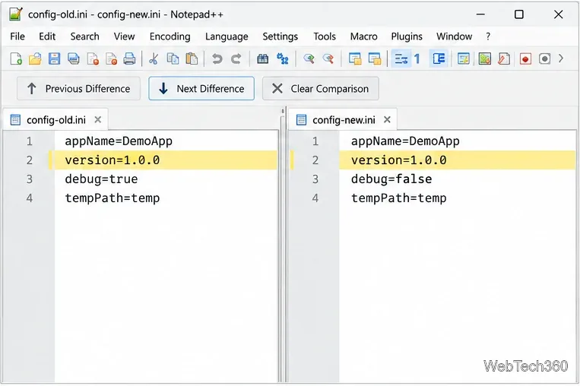Jump to Next Difference

tap(201, 88)
